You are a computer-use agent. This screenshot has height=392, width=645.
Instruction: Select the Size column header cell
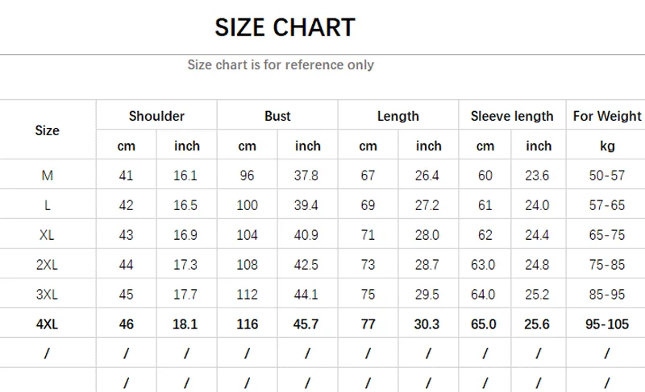[x=48, y=130]
